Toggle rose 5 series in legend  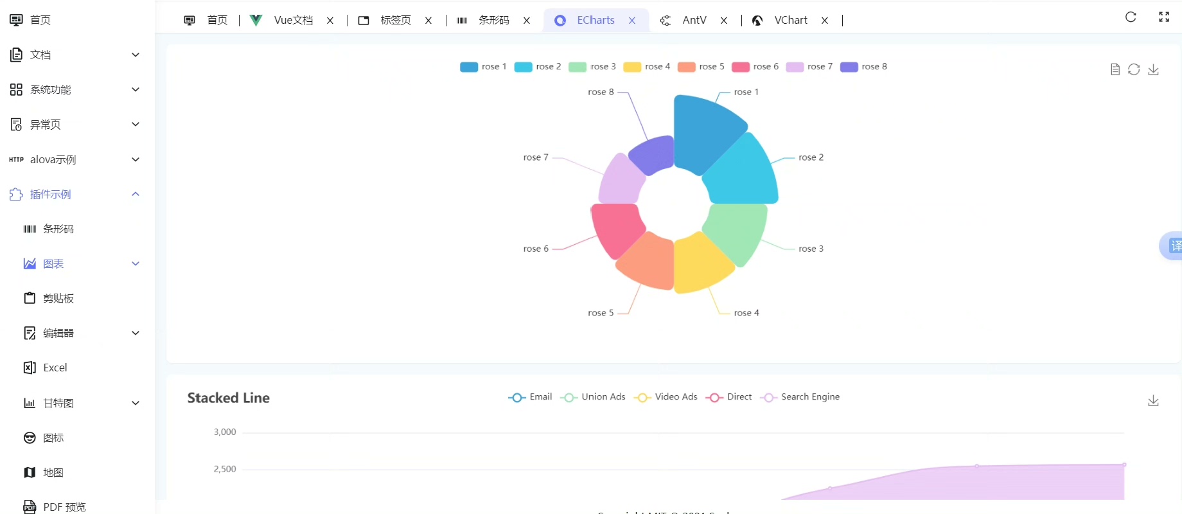[x=701, y=67]
